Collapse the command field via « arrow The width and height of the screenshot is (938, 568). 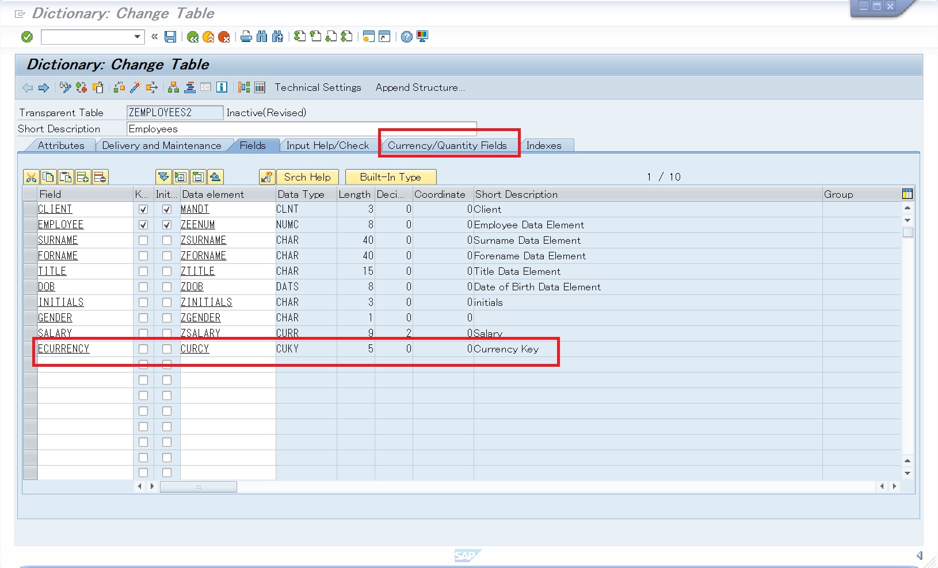point(154,37)
